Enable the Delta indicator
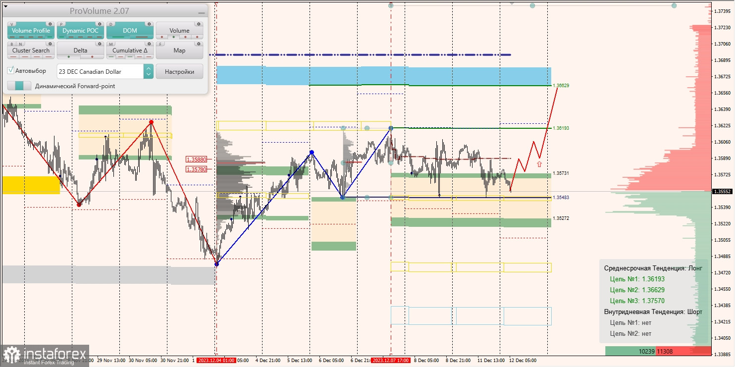Image resolution: width=735 pixels, height=367 pixels. [x=80, y=50]
